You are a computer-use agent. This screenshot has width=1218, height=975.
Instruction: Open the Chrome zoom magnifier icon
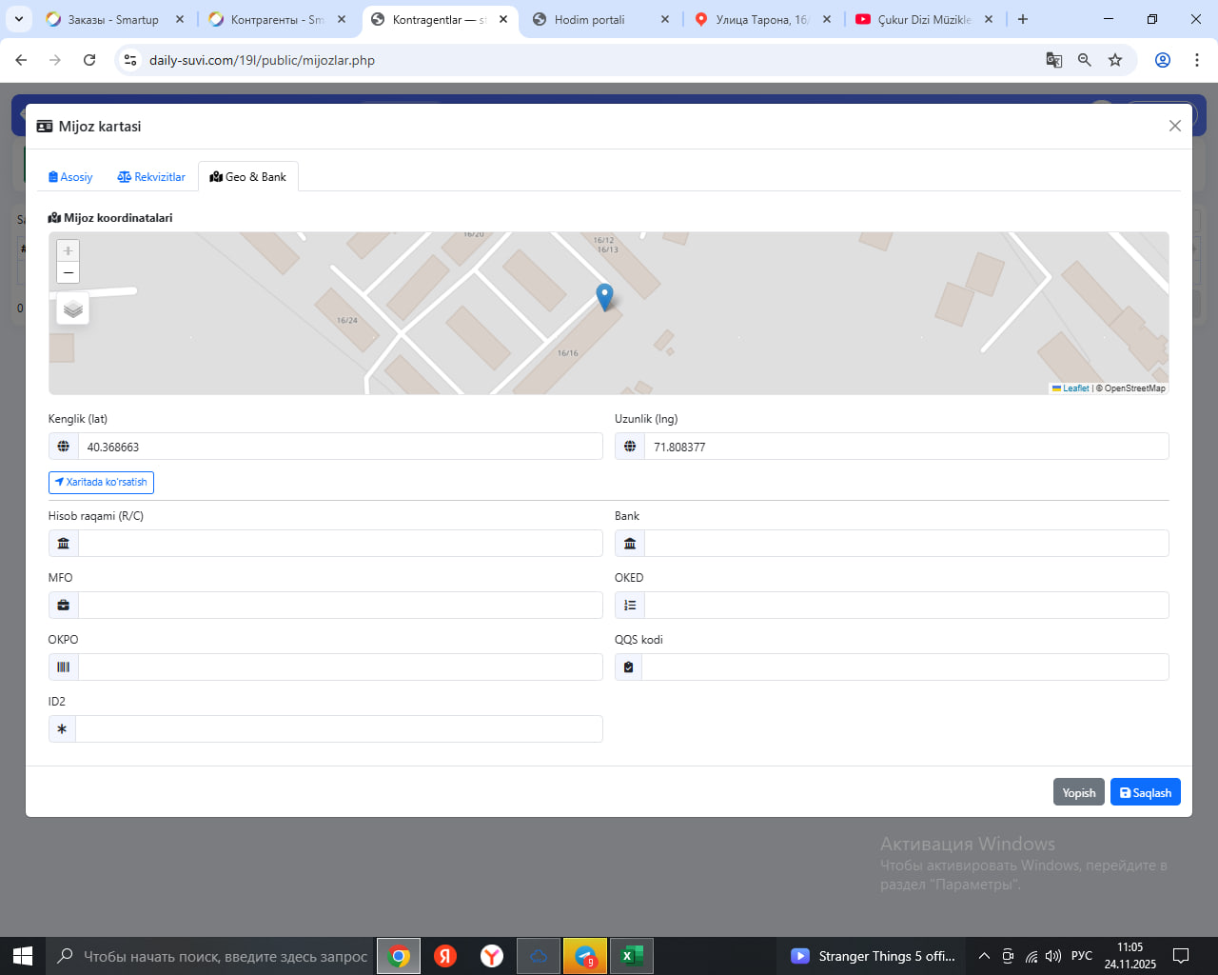1085,60
